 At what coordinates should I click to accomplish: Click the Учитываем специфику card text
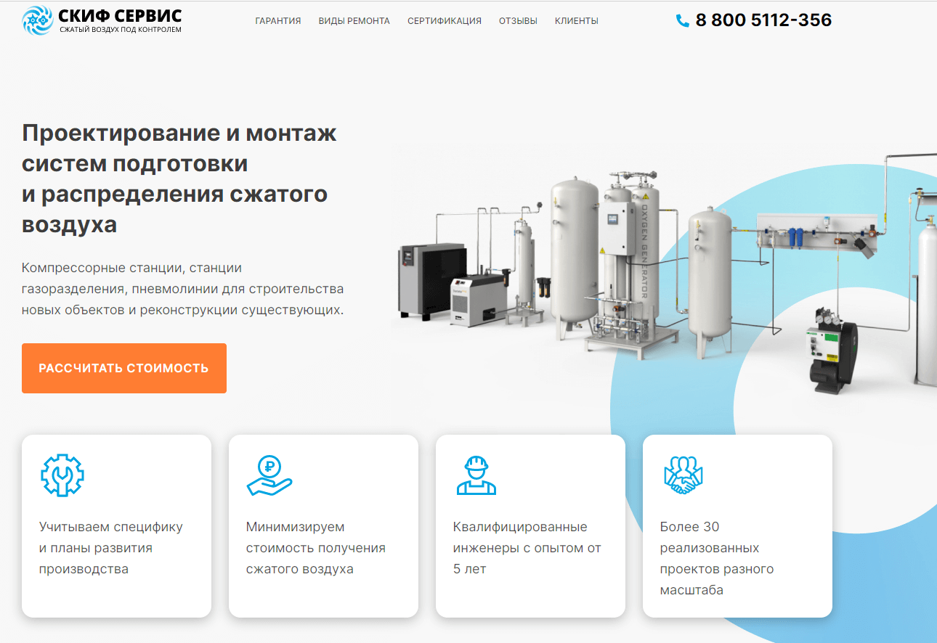[110, 548]
